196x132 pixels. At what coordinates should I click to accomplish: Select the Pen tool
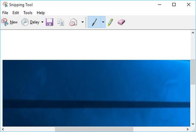[94, 22]
